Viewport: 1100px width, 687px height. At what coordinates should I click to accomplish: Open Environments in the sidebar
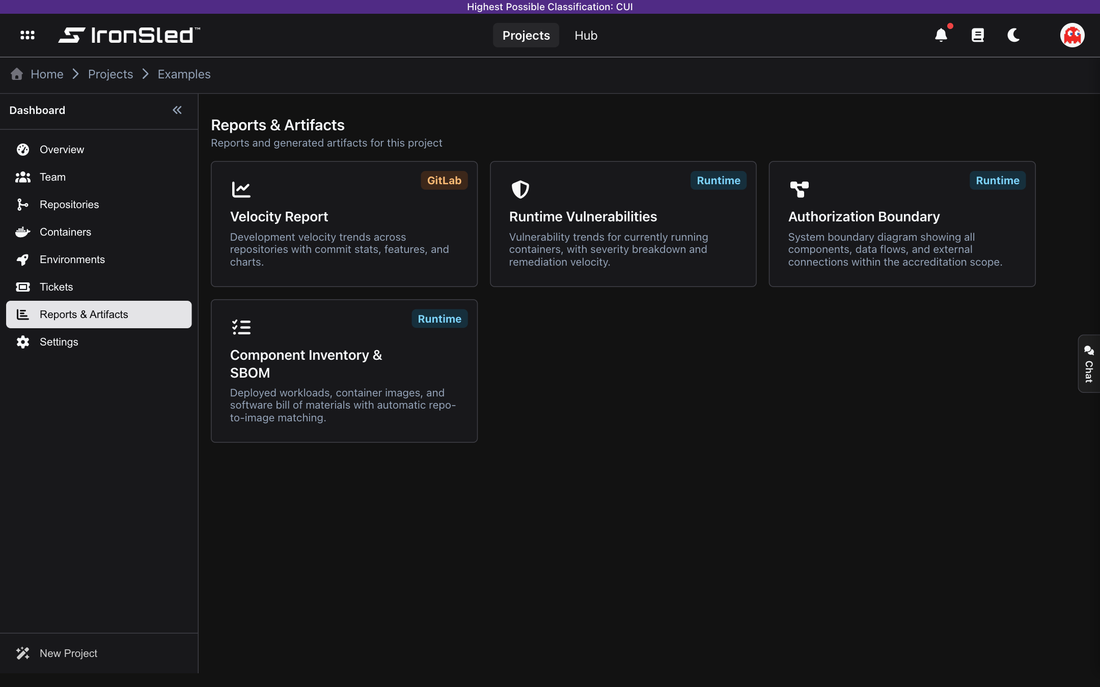(x=99, y=260)
